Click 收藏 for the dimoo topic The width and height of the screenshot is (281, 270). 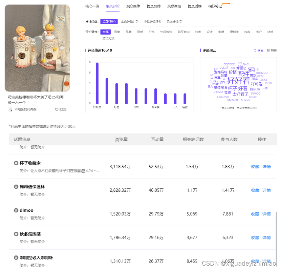pyautogui.click(x=255, y=214)
